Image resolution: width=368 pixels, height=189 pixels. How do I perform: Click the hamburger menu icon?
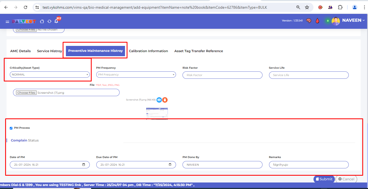pyautogui.click(x=7, y=21)
